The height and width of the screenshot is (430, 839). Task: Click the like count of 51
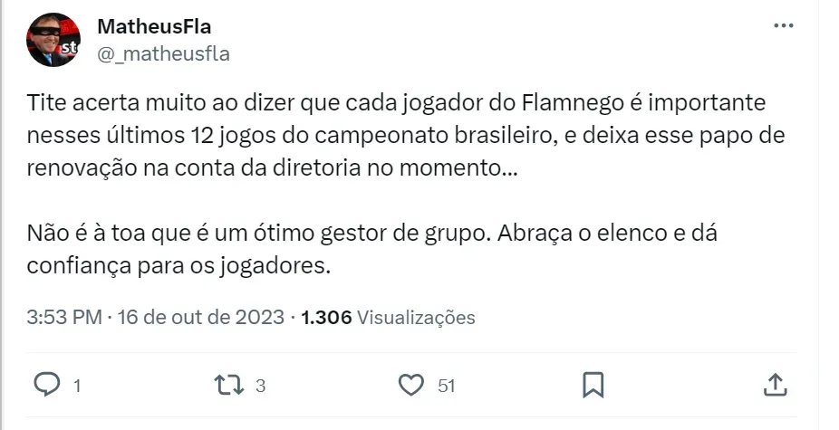446,386
